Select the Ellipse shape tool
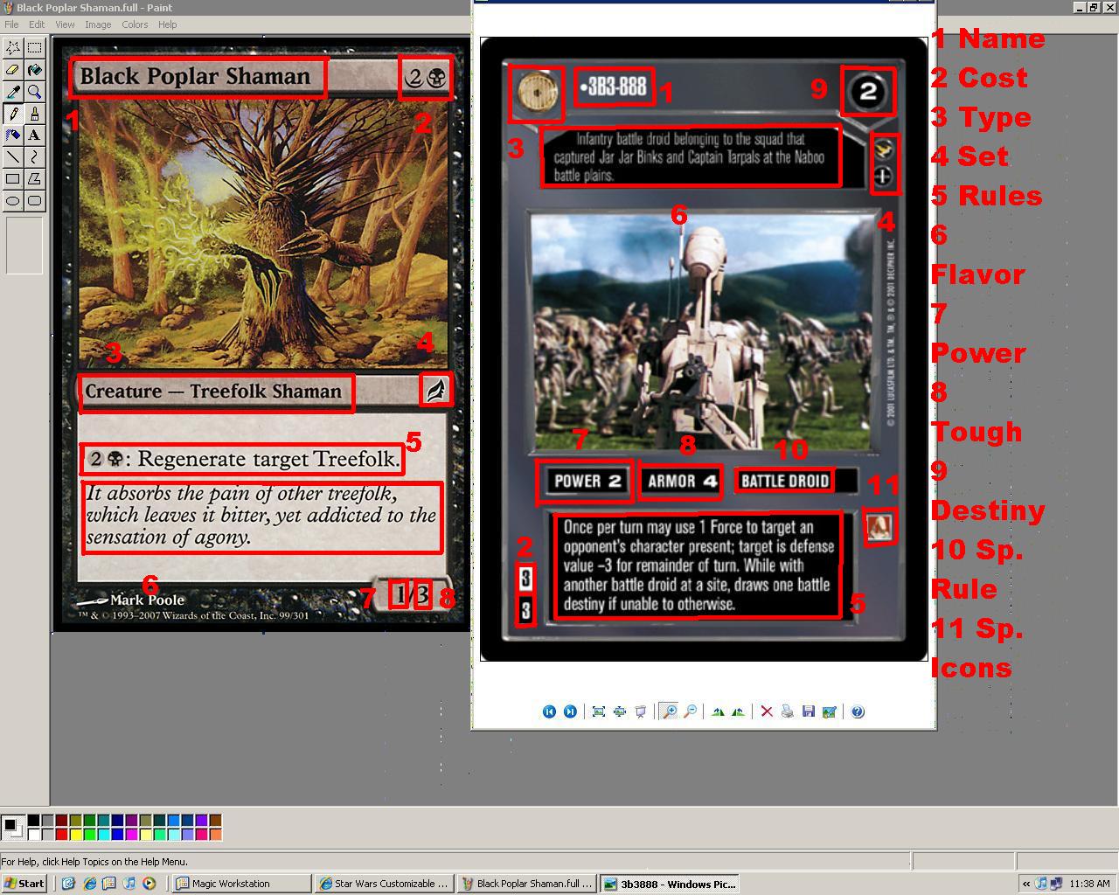Screen dimensions: 1119x895 13,200
